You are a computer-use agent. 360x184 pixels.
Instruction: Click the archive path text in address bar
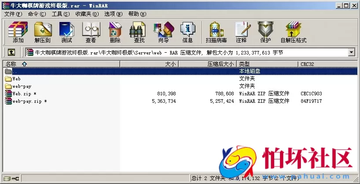tap(159, 53)
